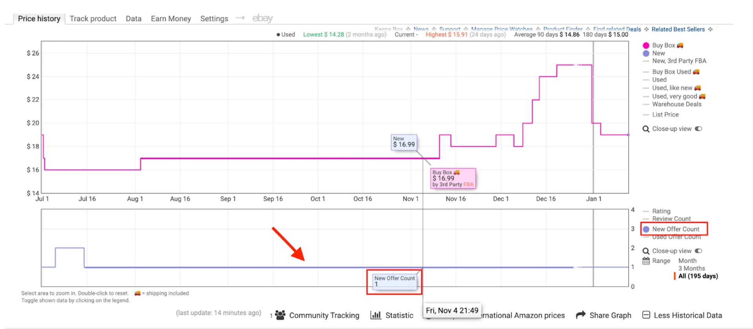
Task: Toggle Used, very good series
Action: click(674, 96)
